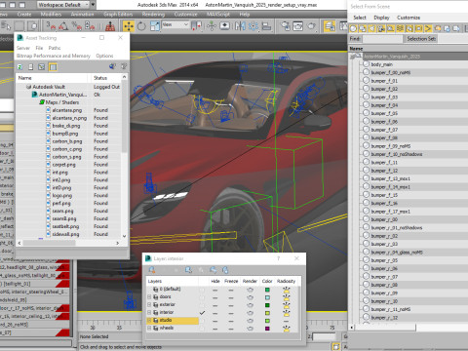Open color swatch of the exterior layer

click(x=267, y=305)
